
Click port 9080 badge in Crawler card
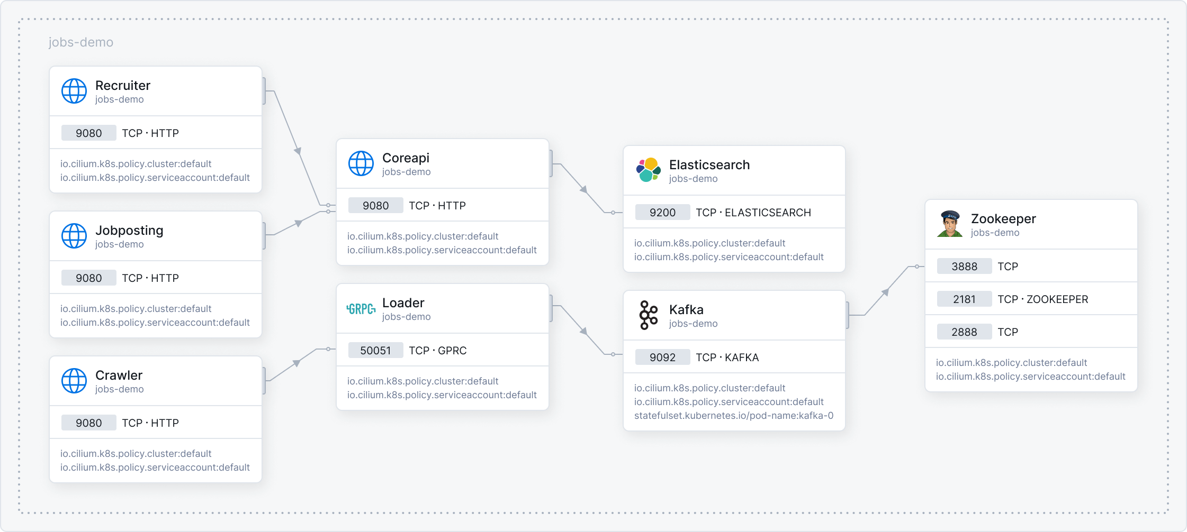(x=89, y=423)
